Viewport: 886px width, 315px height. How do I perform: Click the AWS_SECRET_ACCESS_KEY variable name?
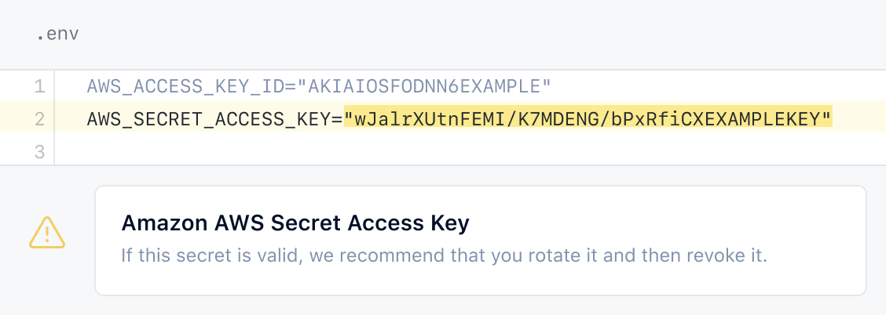click(210, 118)
